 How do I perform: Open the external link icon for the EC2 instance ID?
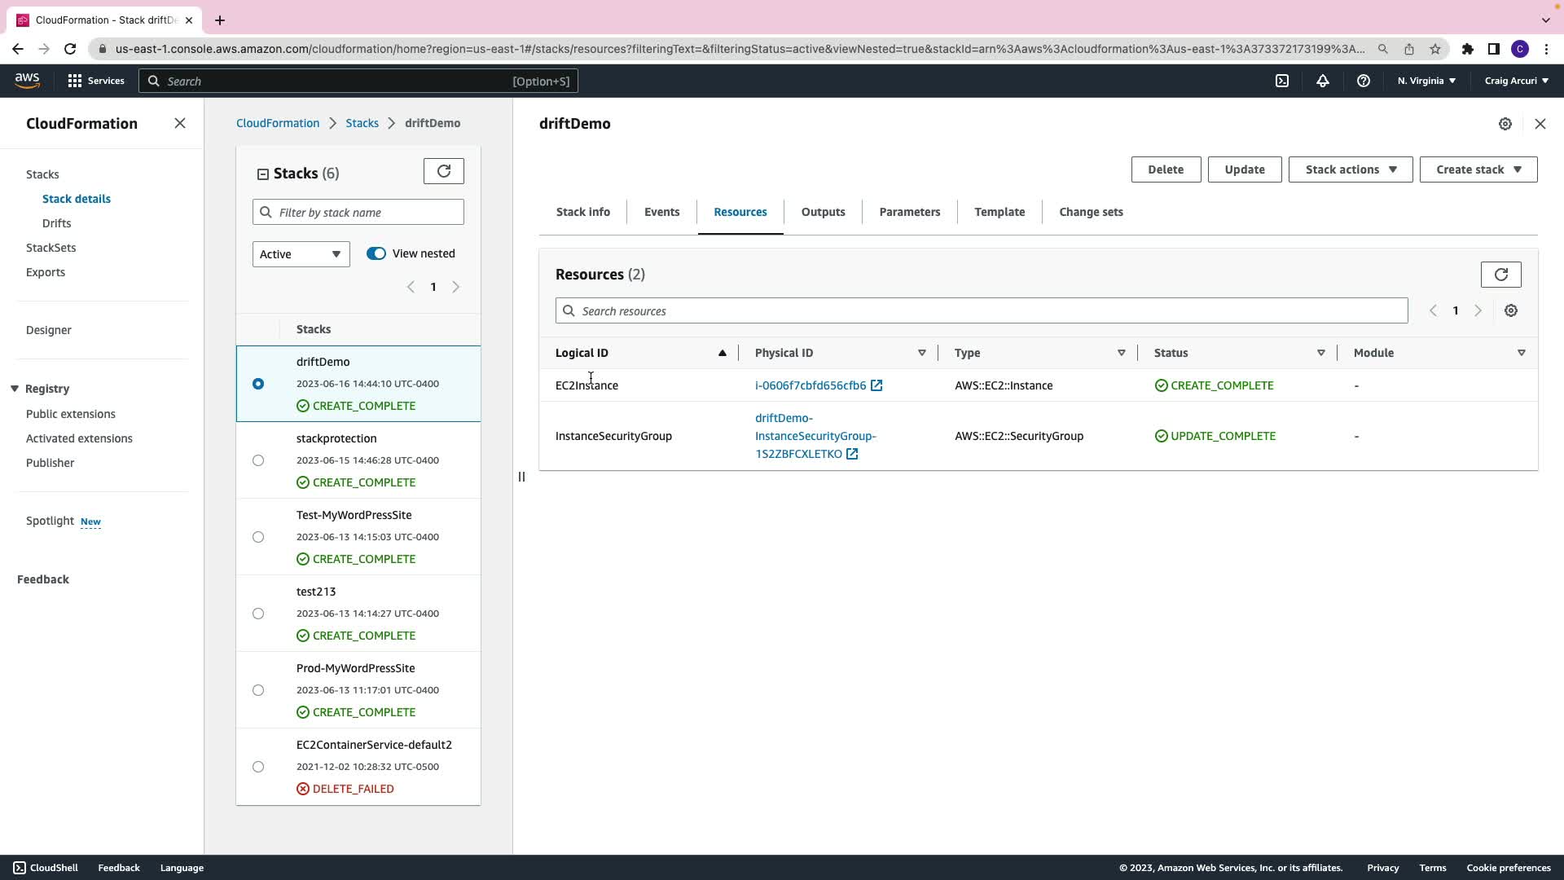pyautogui.click(x=876, y=385)
